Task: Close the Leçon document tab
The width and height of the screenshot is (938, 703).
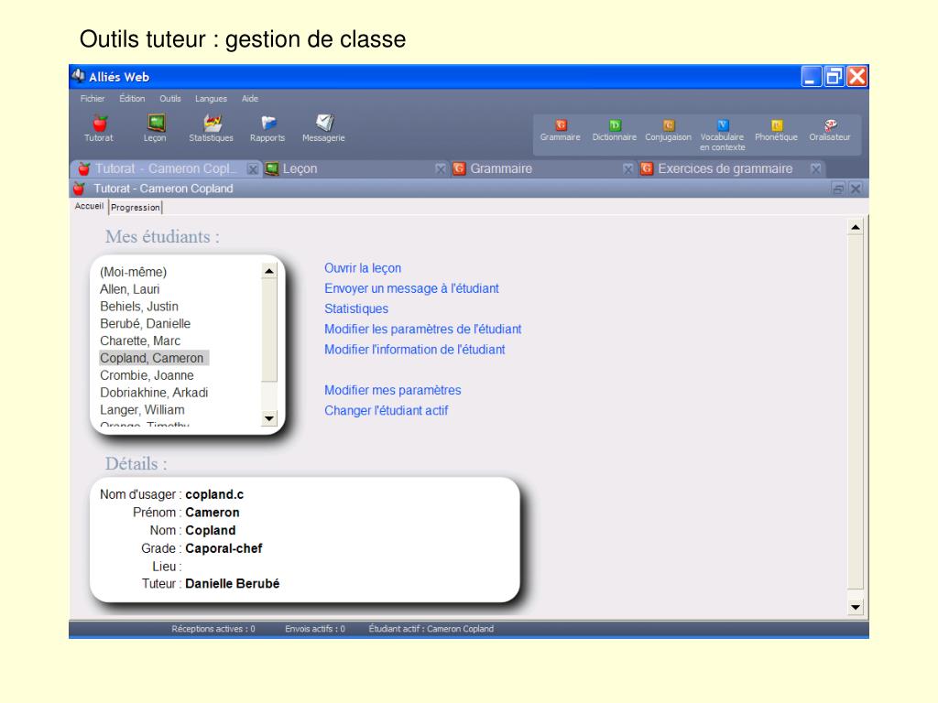Action: click(x=441, y=169)
